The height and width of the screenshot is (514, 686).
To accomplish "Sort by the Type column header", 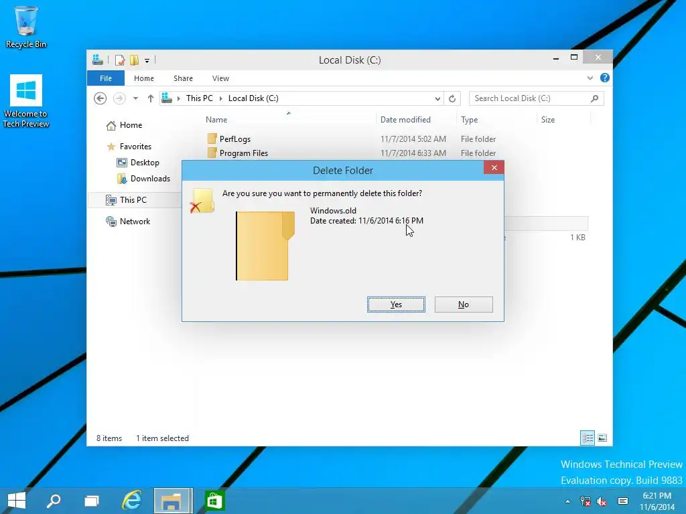I will pos(469,120).
